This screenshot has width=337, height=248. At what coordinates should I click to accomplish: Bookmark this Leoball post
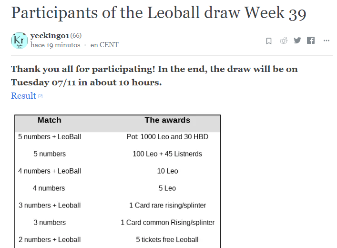[269, 41]
